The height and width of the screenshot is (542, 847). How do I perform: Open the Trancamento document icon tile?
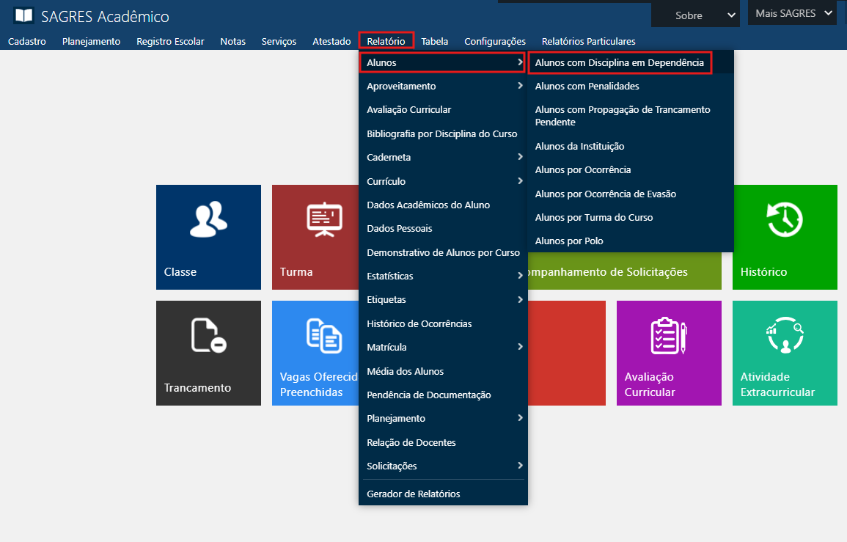click(208, 336)
